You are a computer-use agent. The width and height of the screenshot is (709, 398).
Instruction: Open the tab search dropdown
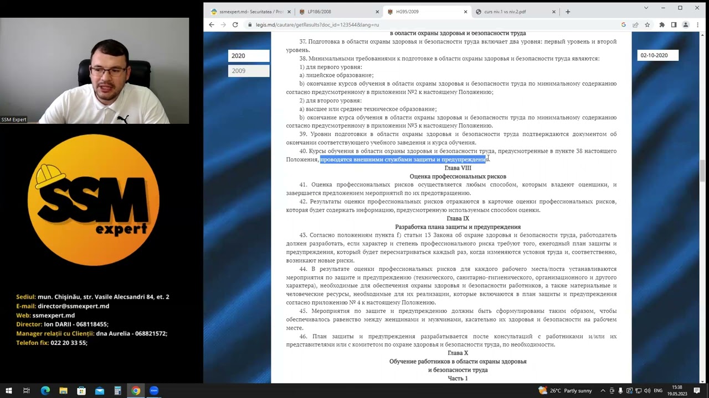[646, 8]
